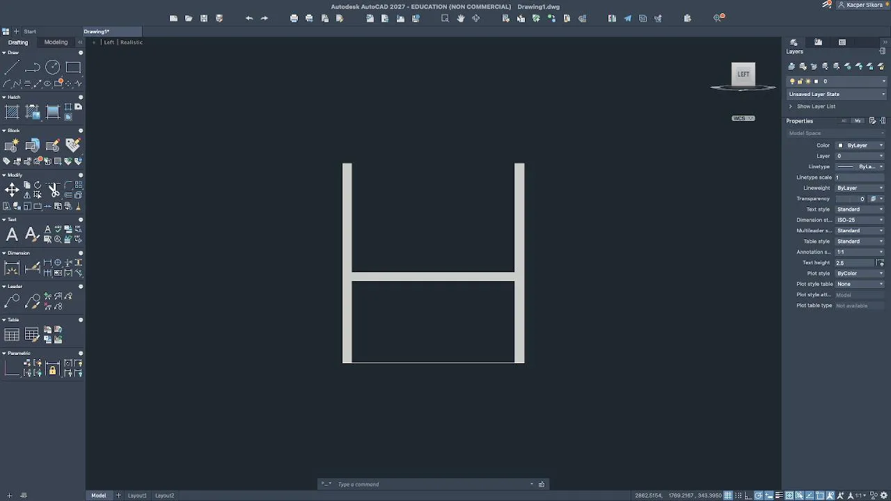Toggle the layer 0 lock icon
Viewport: 891px width, 501px height.
[x=800, y=81]
